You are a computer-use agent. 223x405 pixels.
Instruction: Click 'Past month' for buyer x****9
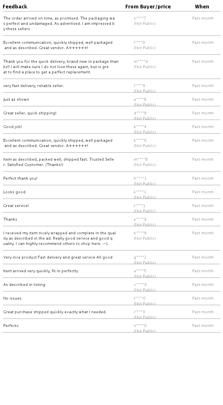[203, 285]
